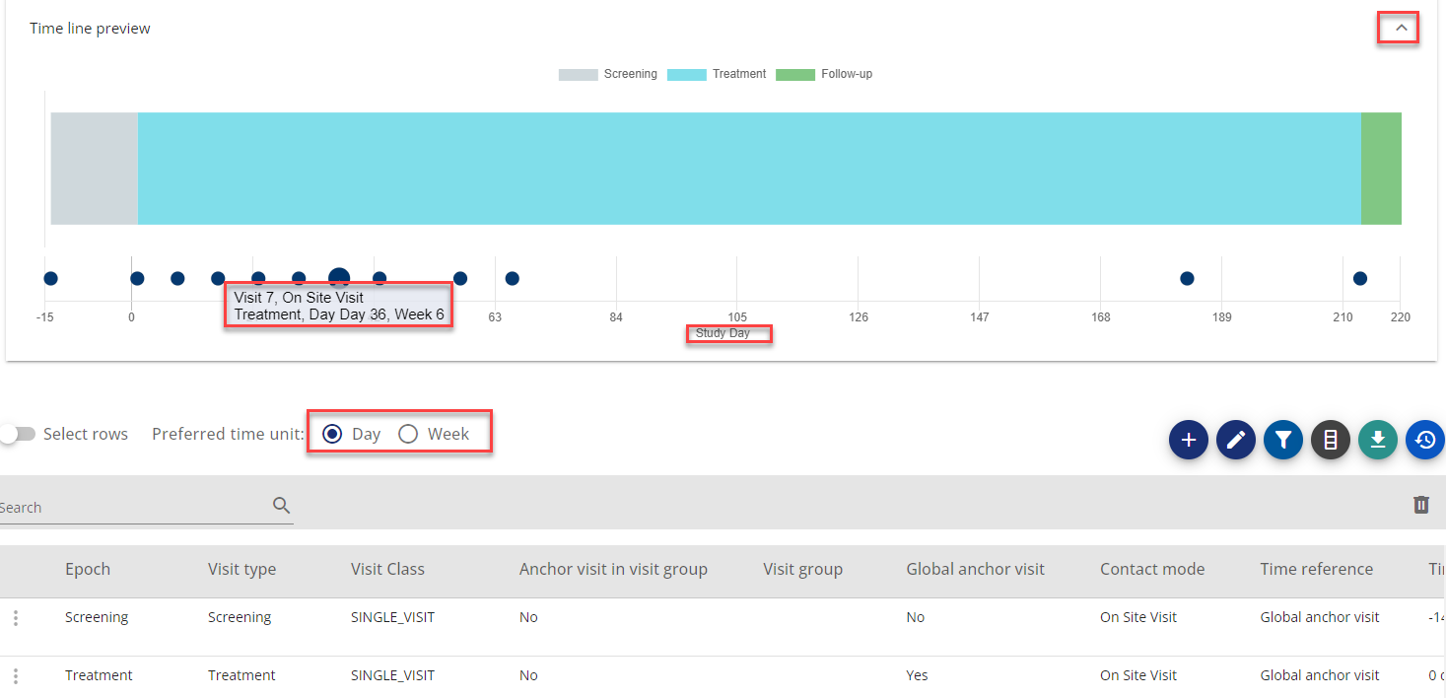Image resolution: width=1446 pixels, height=698 pixels.
Task: Click Anchor visit in visit group header
Action: 613,570
